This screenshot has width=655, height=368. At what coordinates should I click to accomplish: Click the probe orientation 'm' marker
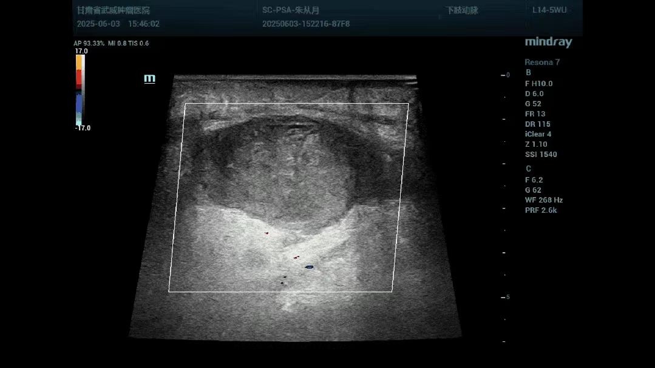(149, 79)
